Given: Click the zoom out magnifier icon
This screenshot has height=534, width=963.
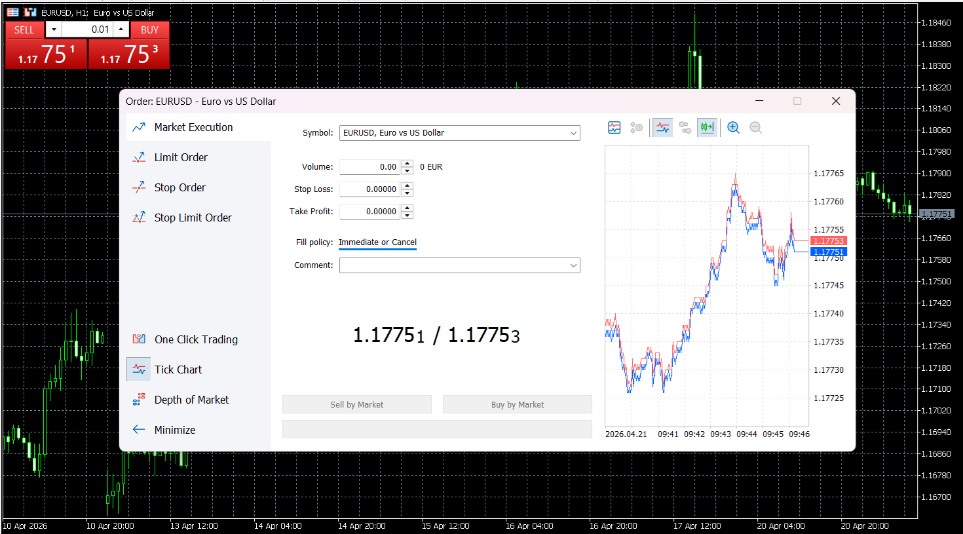Looking at the screenshot, I should 756,128.
